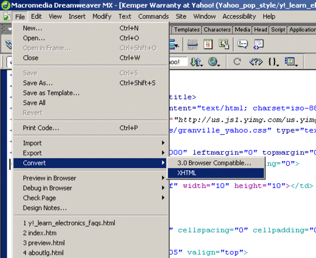Open the Modify menu
The width and height of the screenshot is (316, 258).
pos(102,17)
